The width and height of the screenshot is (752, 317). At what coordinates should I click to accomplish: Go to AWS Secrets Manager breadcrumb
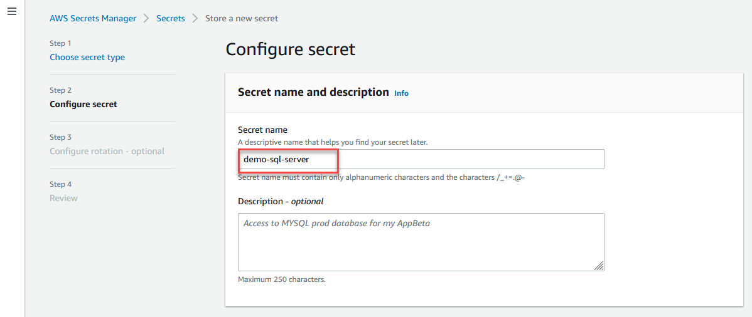(x=93, y=19)
